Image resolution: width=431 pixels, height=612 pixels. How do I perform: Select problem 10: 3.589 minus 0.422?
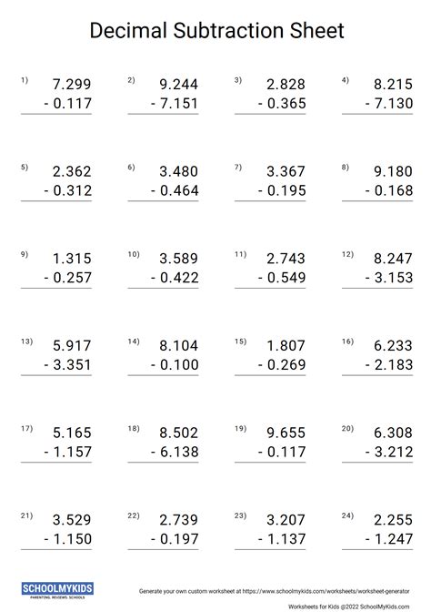[x=163, y=270]
